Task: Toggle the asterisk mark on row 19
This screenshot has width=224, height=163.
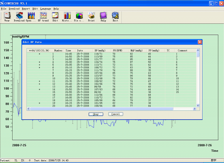Action: (39, 103)
